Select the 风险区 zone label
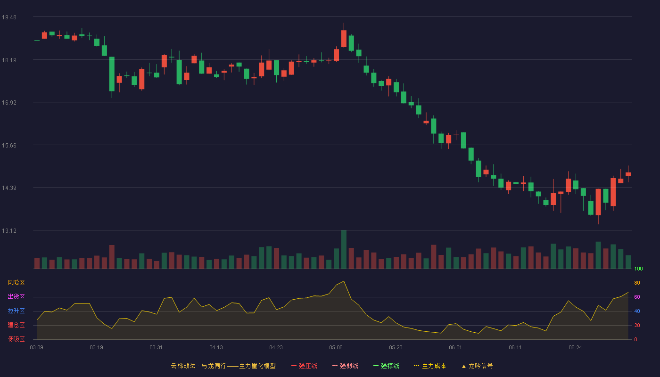Screen dimensions: 660x377 point(16,283)
